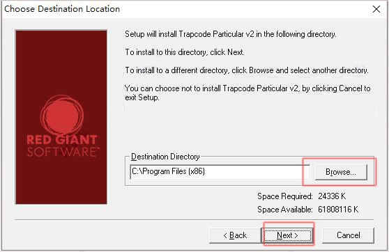Click the 'To install to a different directory' line
389x252 pixels.
pyautogui.click(x=247, y=70)
